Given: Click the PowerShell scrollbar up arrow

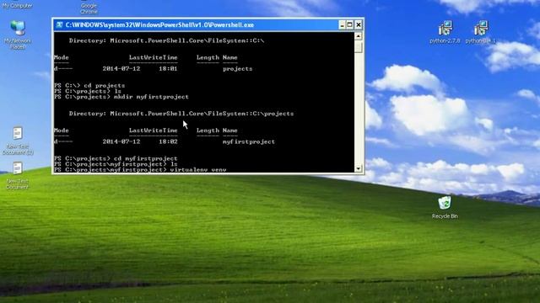Looking at the screenshot, I should [358, 35].
